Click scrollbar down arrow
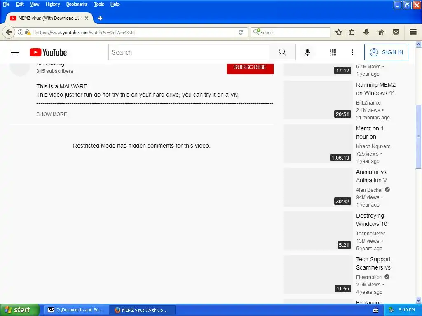Viewport: 422px width, 316px height. tap(419, 300)
